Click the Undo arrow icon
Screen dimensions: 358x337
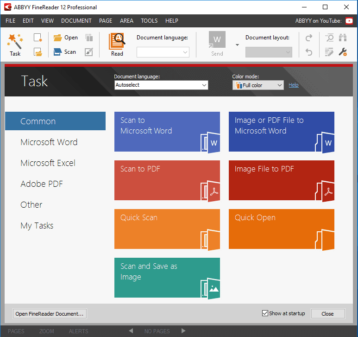coord(309,52)
